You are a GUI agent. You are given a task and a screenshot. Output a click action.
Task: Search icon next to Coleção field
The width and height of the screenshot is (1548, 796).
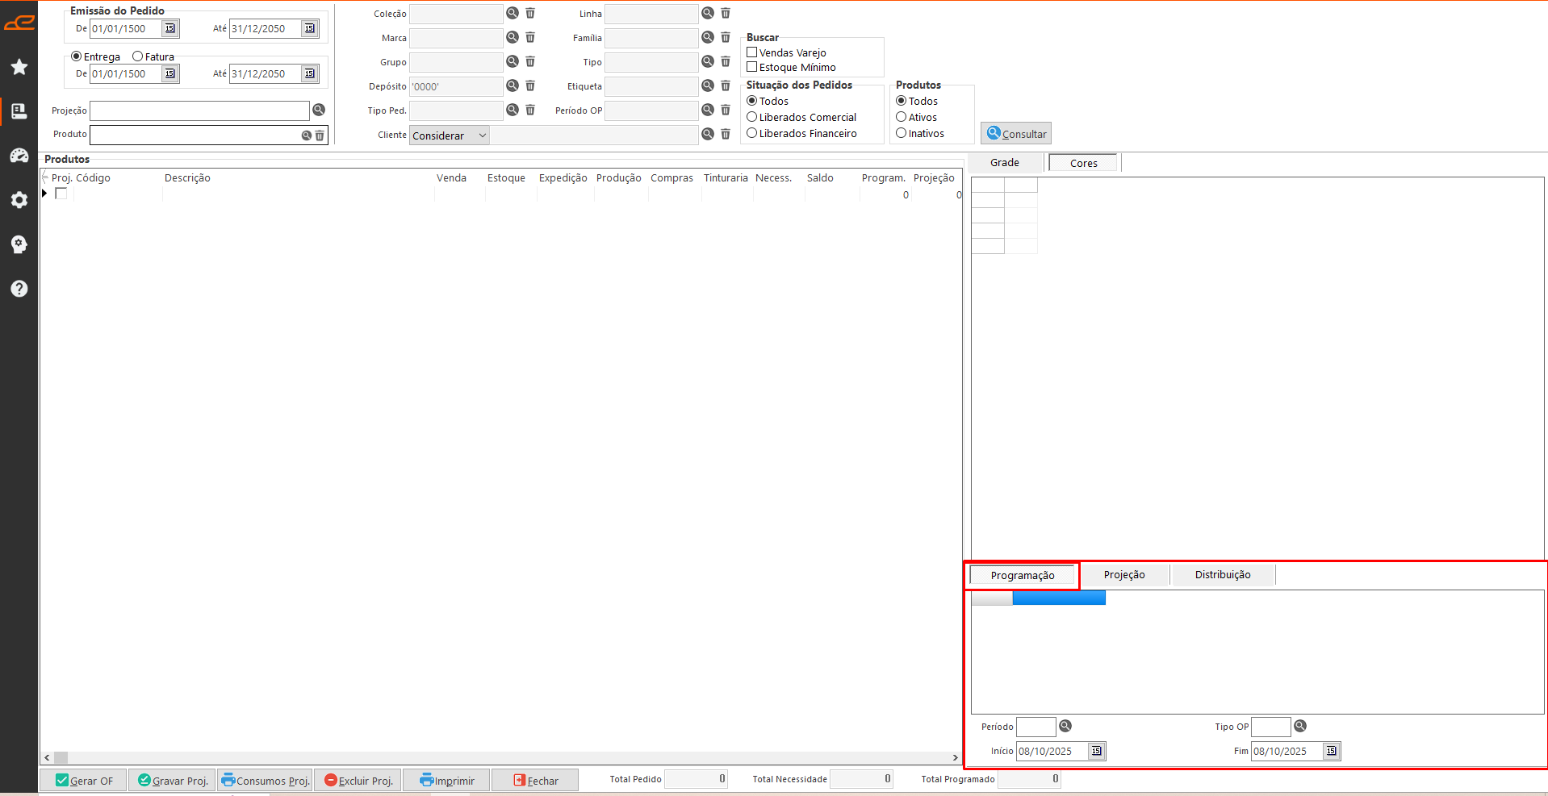pyautogui.click(x=513, y=13)
